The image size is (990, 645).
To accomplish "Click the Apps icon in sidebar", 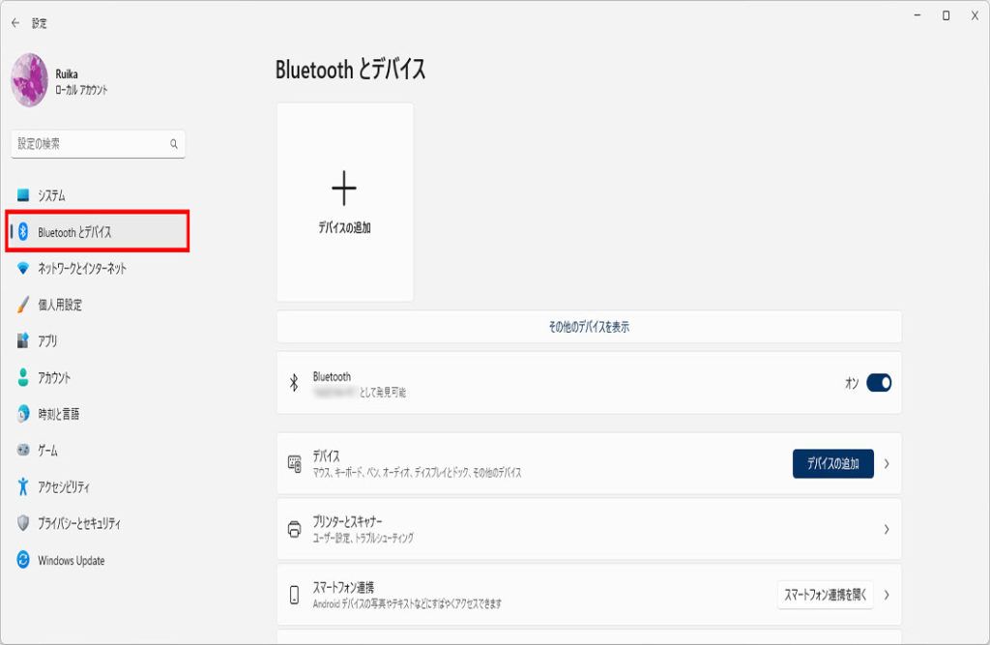I will (23, 341).
